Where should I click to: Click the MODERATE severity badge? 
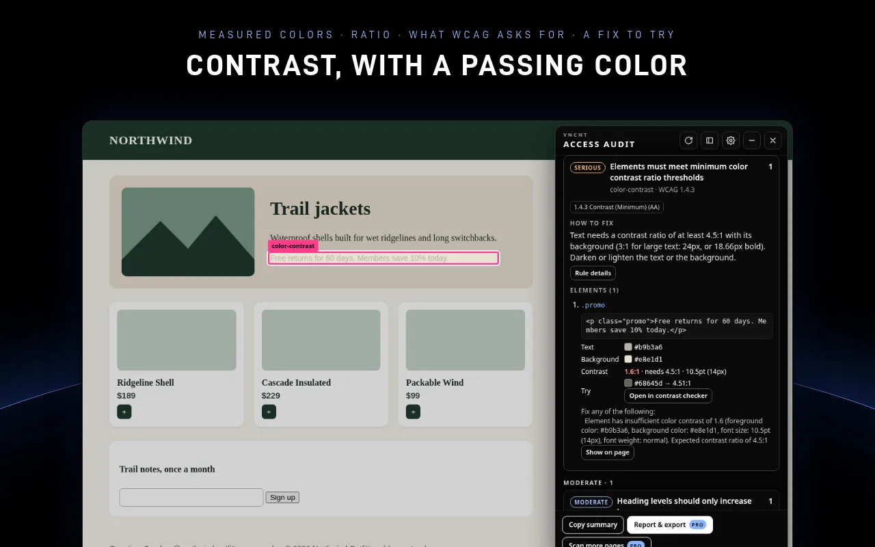pyautogui.click(x=591, y=502)
